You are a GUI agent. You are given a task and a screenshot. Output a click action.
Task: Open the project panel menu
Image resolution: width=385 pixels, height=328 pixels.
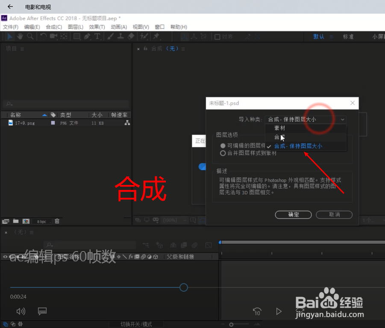coord(22,49)
